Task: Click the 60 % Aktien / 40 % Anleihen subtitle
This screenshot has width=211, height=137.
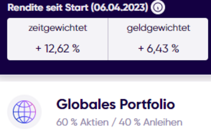Action: [x=119, y=122]
